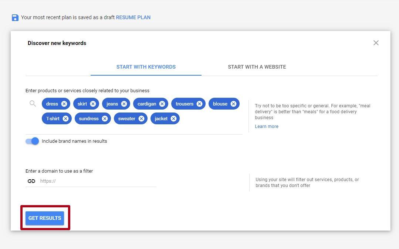
Task: Remove the sweater keyword chip
Action: pyautogui.click(x=141, y=118)
